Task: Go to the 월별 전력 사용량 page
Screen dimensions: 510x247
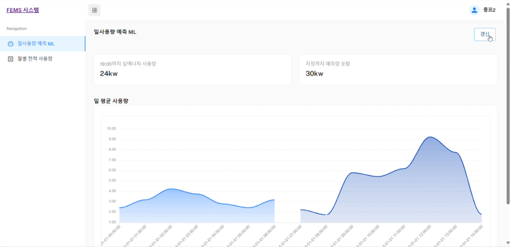Action: (35, 59)
